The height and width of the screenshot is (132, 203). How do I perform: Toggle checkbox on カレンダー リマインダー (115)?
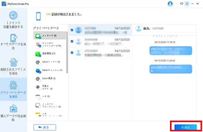point(40,46)
